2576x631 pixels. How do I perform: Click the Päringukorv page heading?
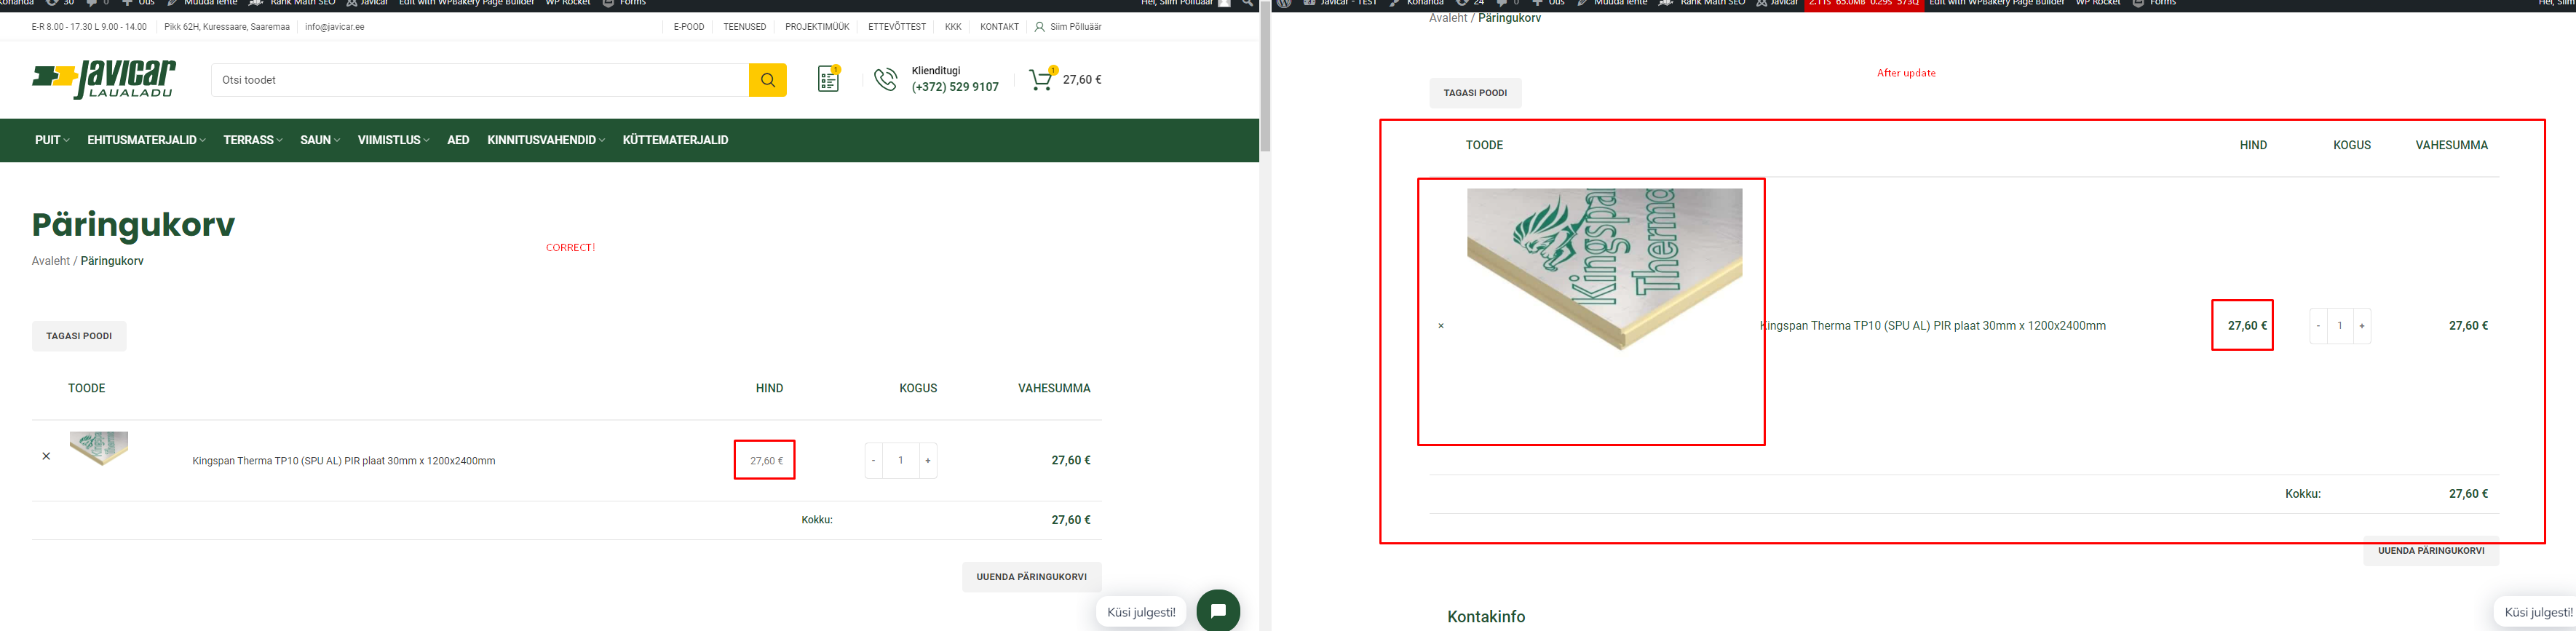pos(133,225)
